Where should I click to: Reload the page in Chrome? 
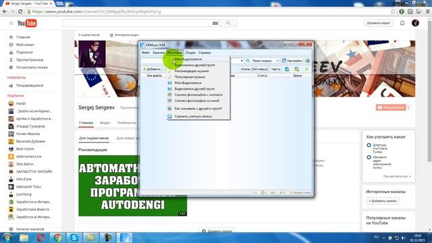coord(20,11)
